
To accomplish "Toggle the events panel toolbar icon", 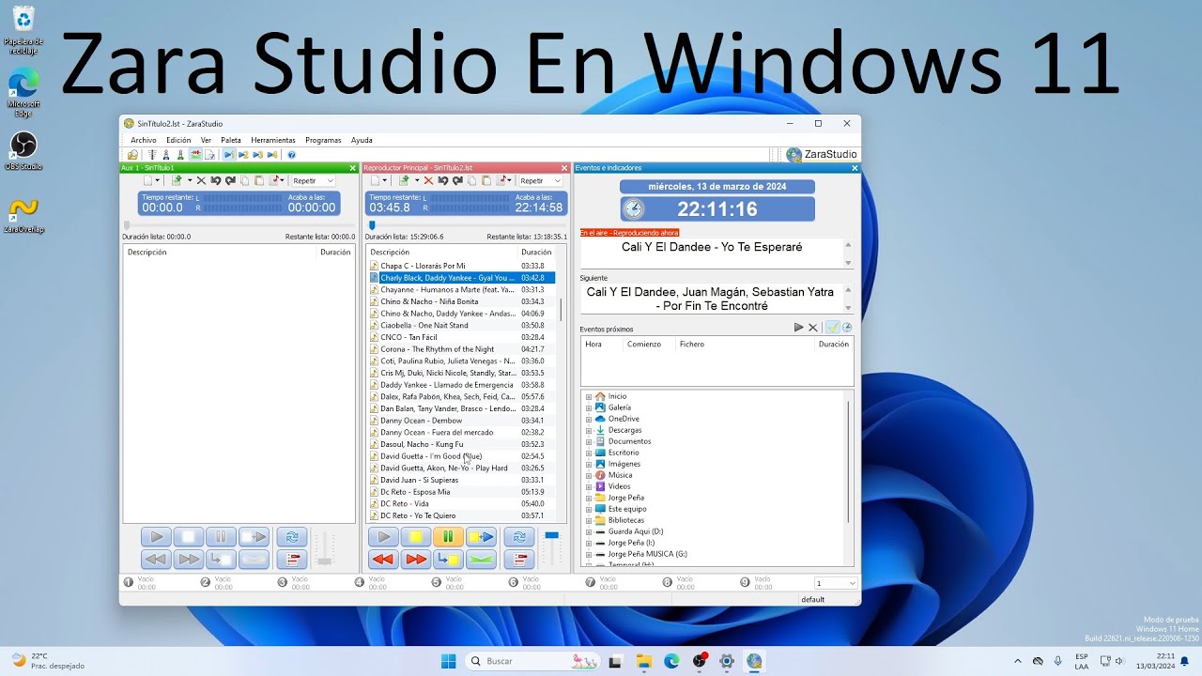I will click(195, 155).
